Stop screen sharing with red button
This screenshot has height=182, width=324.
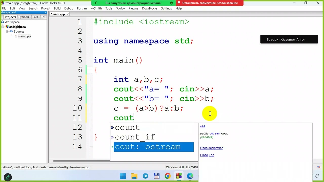pyautogui.click(x=210, y=3)
